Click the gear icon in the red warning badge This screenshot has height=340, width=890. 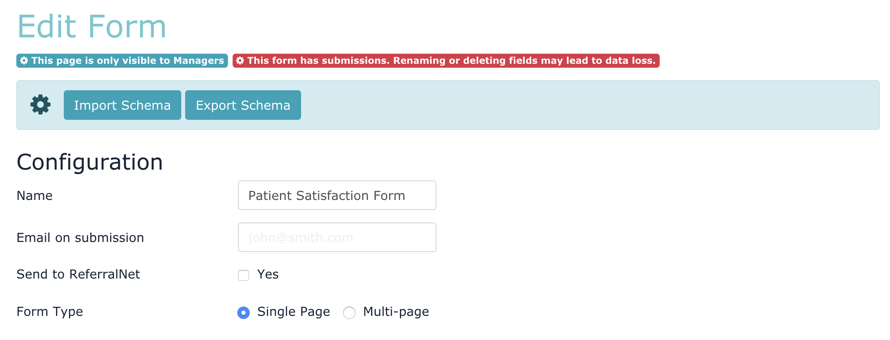[240, 61]
